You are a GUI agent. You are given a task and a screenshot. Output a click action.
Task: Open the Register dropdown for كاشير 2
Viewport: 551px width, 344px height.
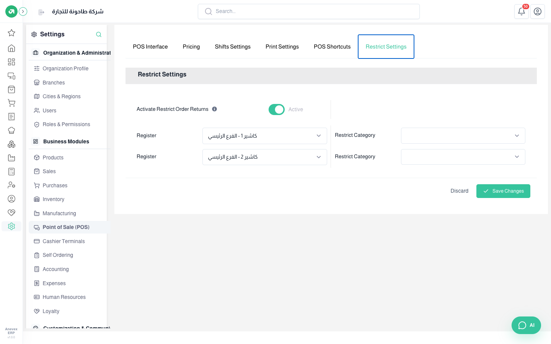[x=264, y=157]
